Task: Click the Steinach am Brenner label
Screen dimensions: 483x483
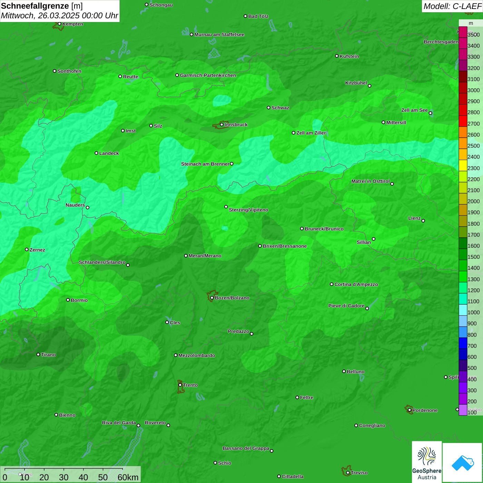Action: tap(205, 164)
